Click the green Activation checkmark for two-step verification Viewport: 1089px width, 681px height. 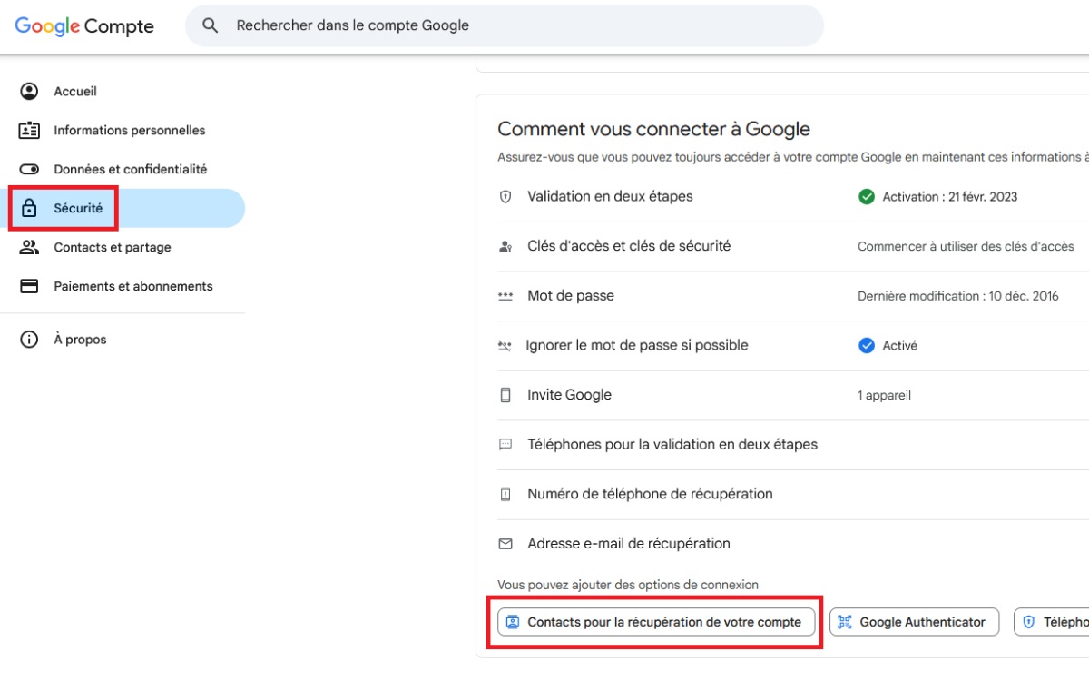[x=866, y=196]
